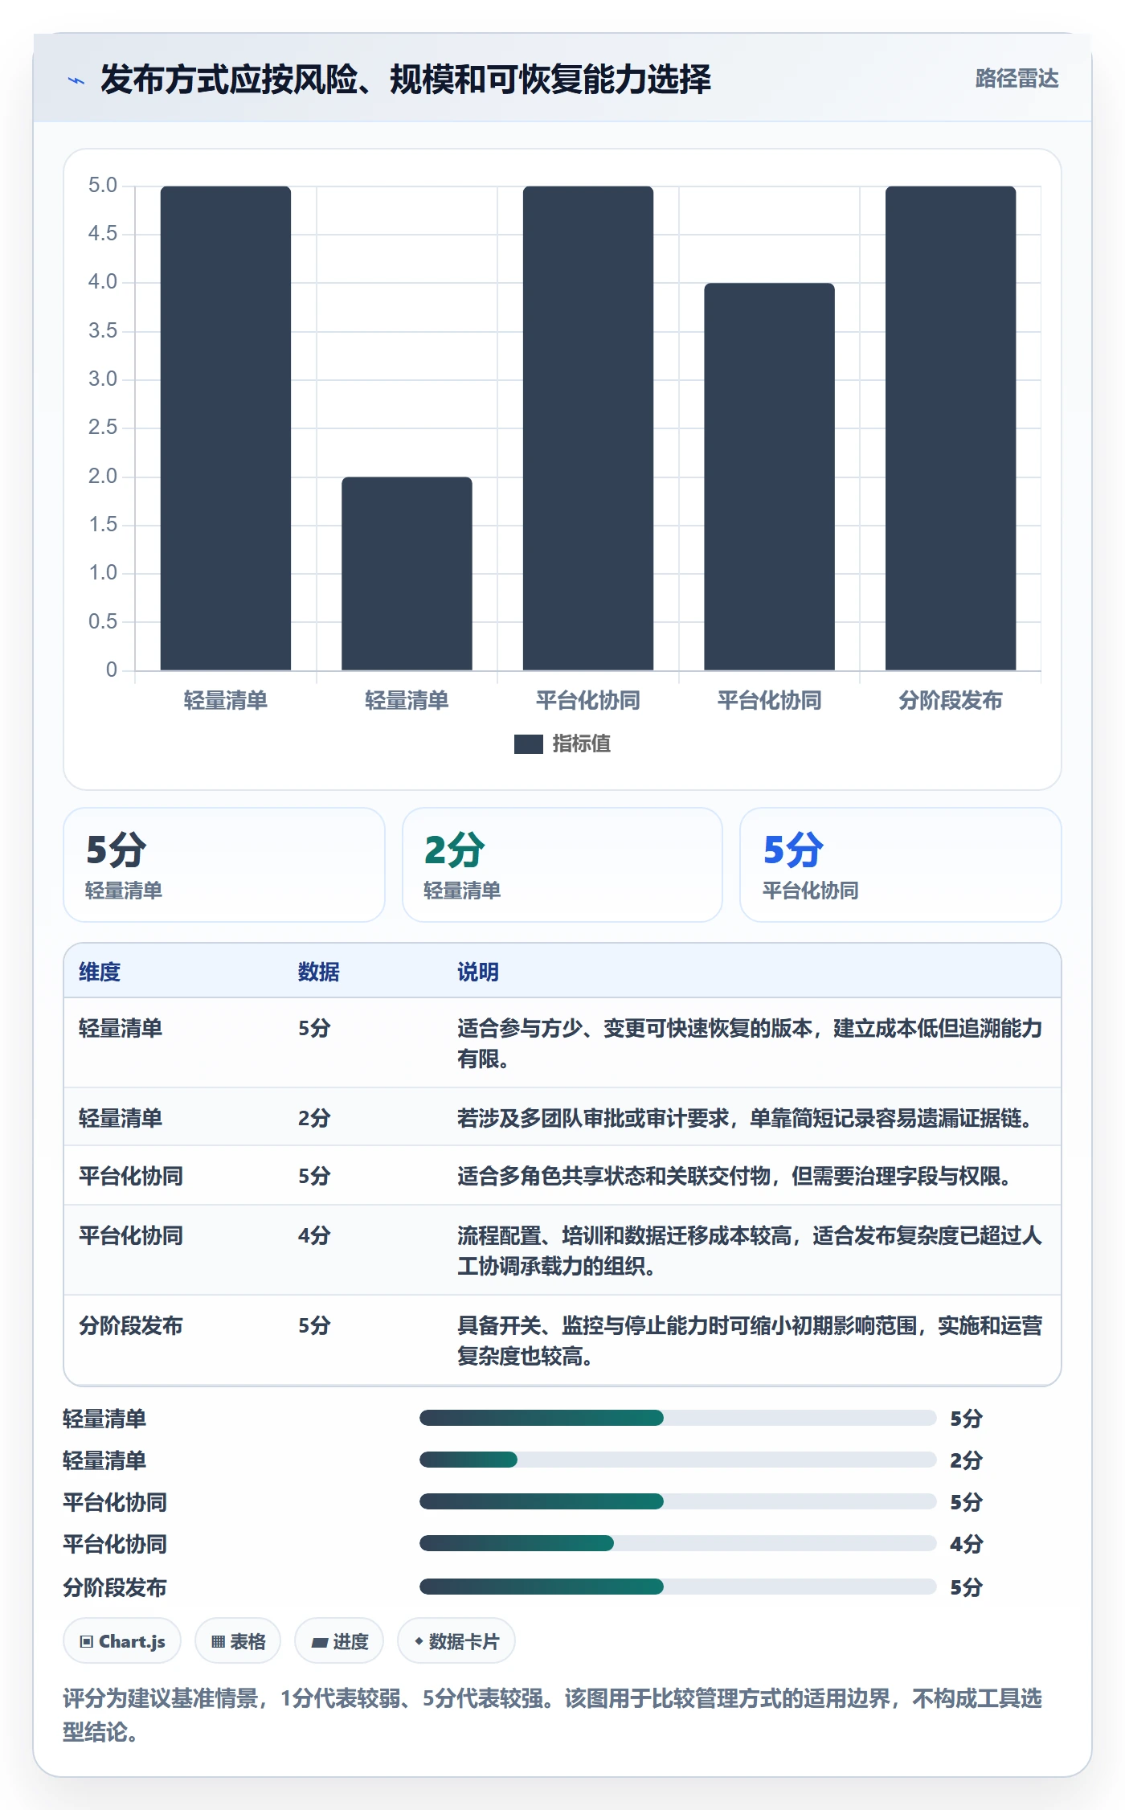Open the 2分 轻量清单 data card
The width and height of the screenshot is (1125, 1810).
point(562,865)
